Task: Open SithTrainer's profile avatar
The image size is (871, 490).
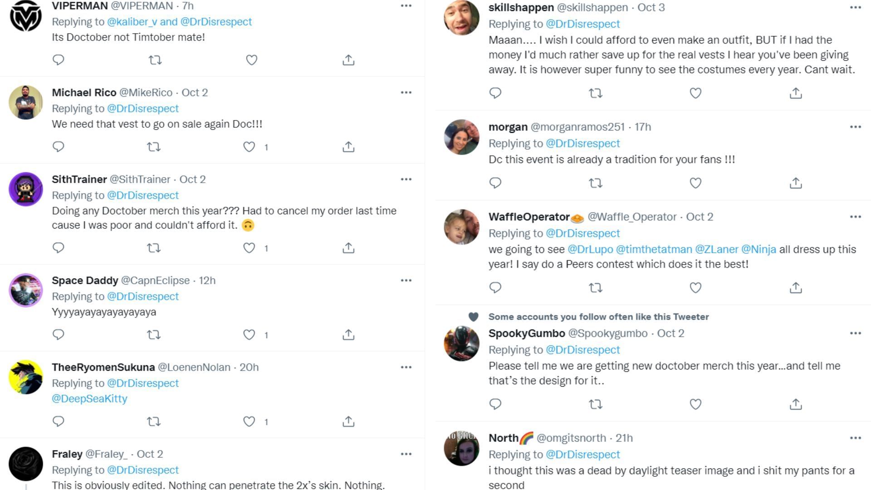Action: coord(26,189)
